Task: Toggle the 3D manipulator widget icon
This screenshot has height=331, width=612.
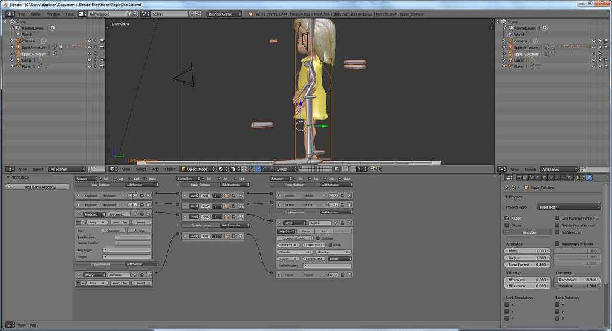Action: 252,169
